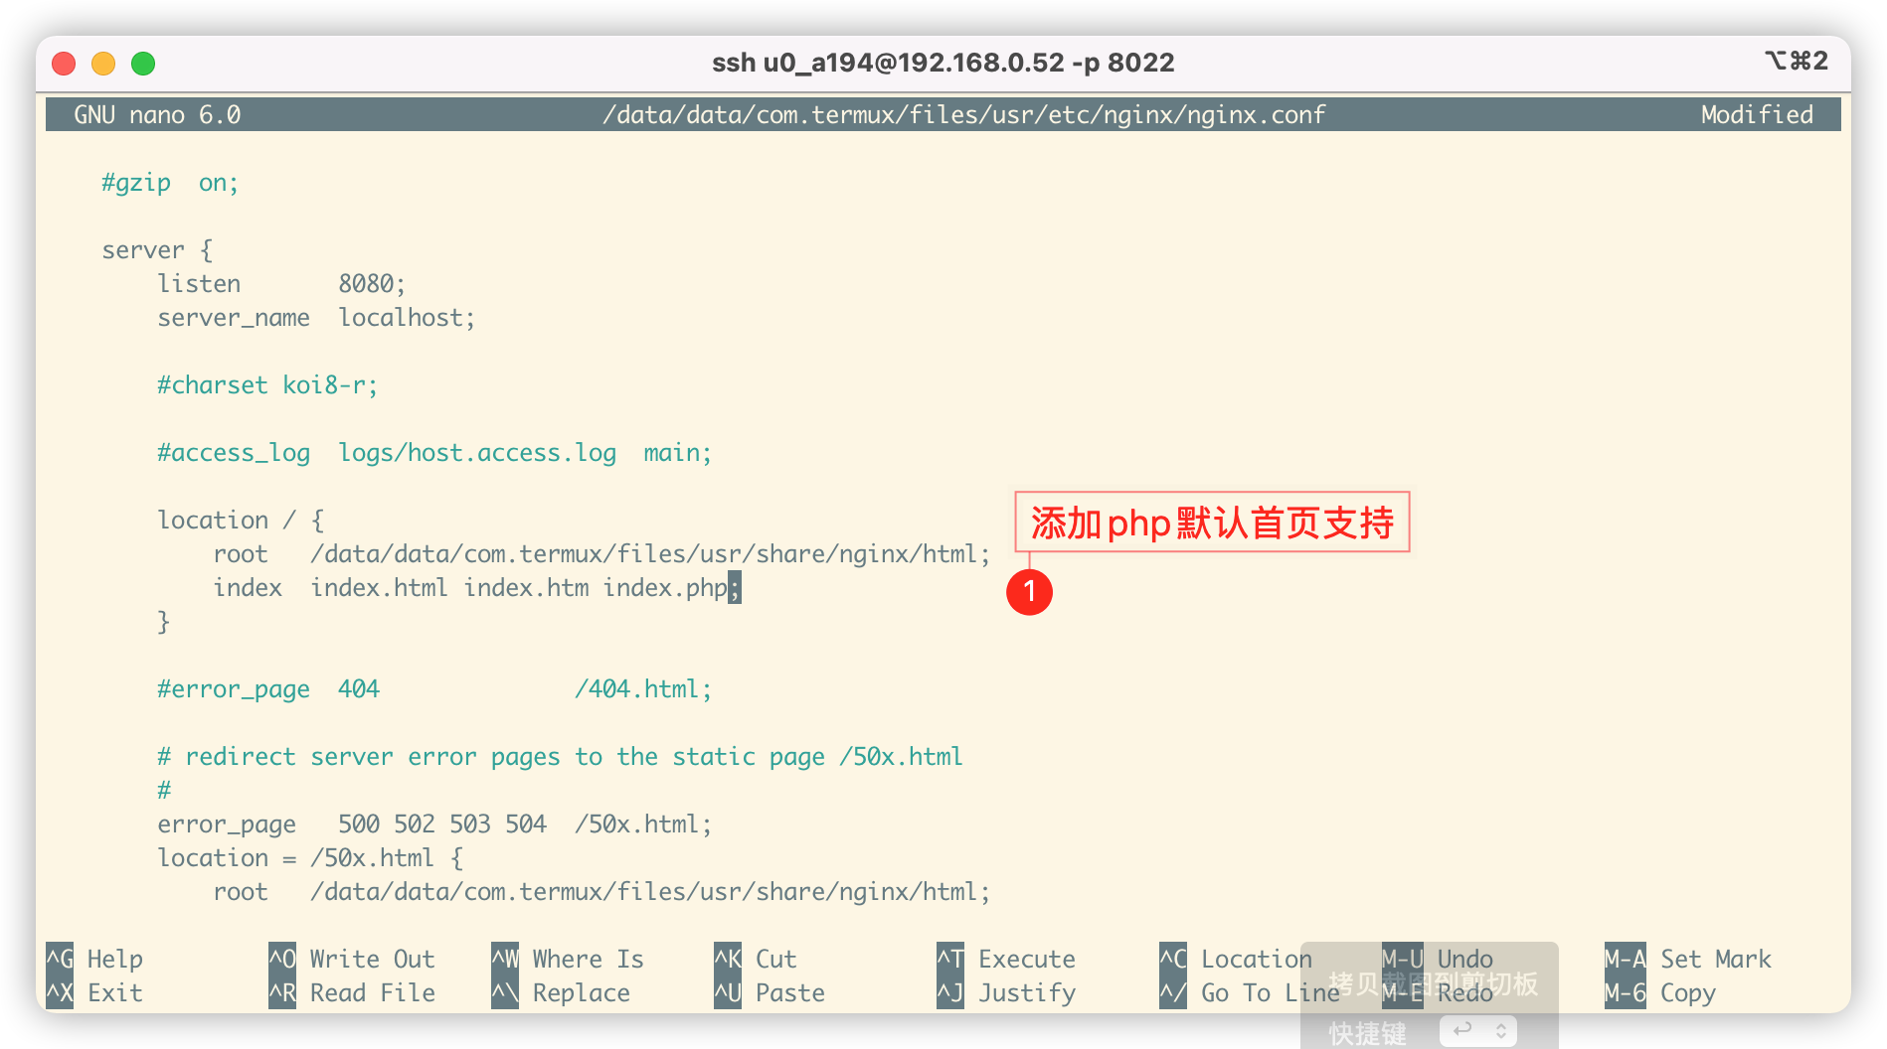Viewport: 1887px width, 1049px height.
Task: Click M-U Undo in the shortcut bar
Action: tap(1437, 958)
